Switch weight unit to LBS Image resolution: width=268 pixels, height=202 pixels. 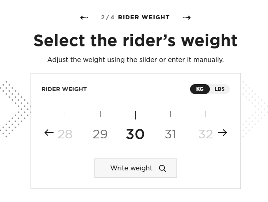[219, 89]
